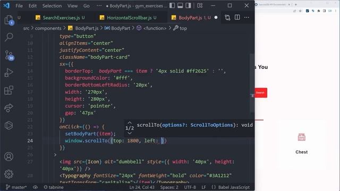Click Ln 24, Col 43 in status bar

coord(142,187)
